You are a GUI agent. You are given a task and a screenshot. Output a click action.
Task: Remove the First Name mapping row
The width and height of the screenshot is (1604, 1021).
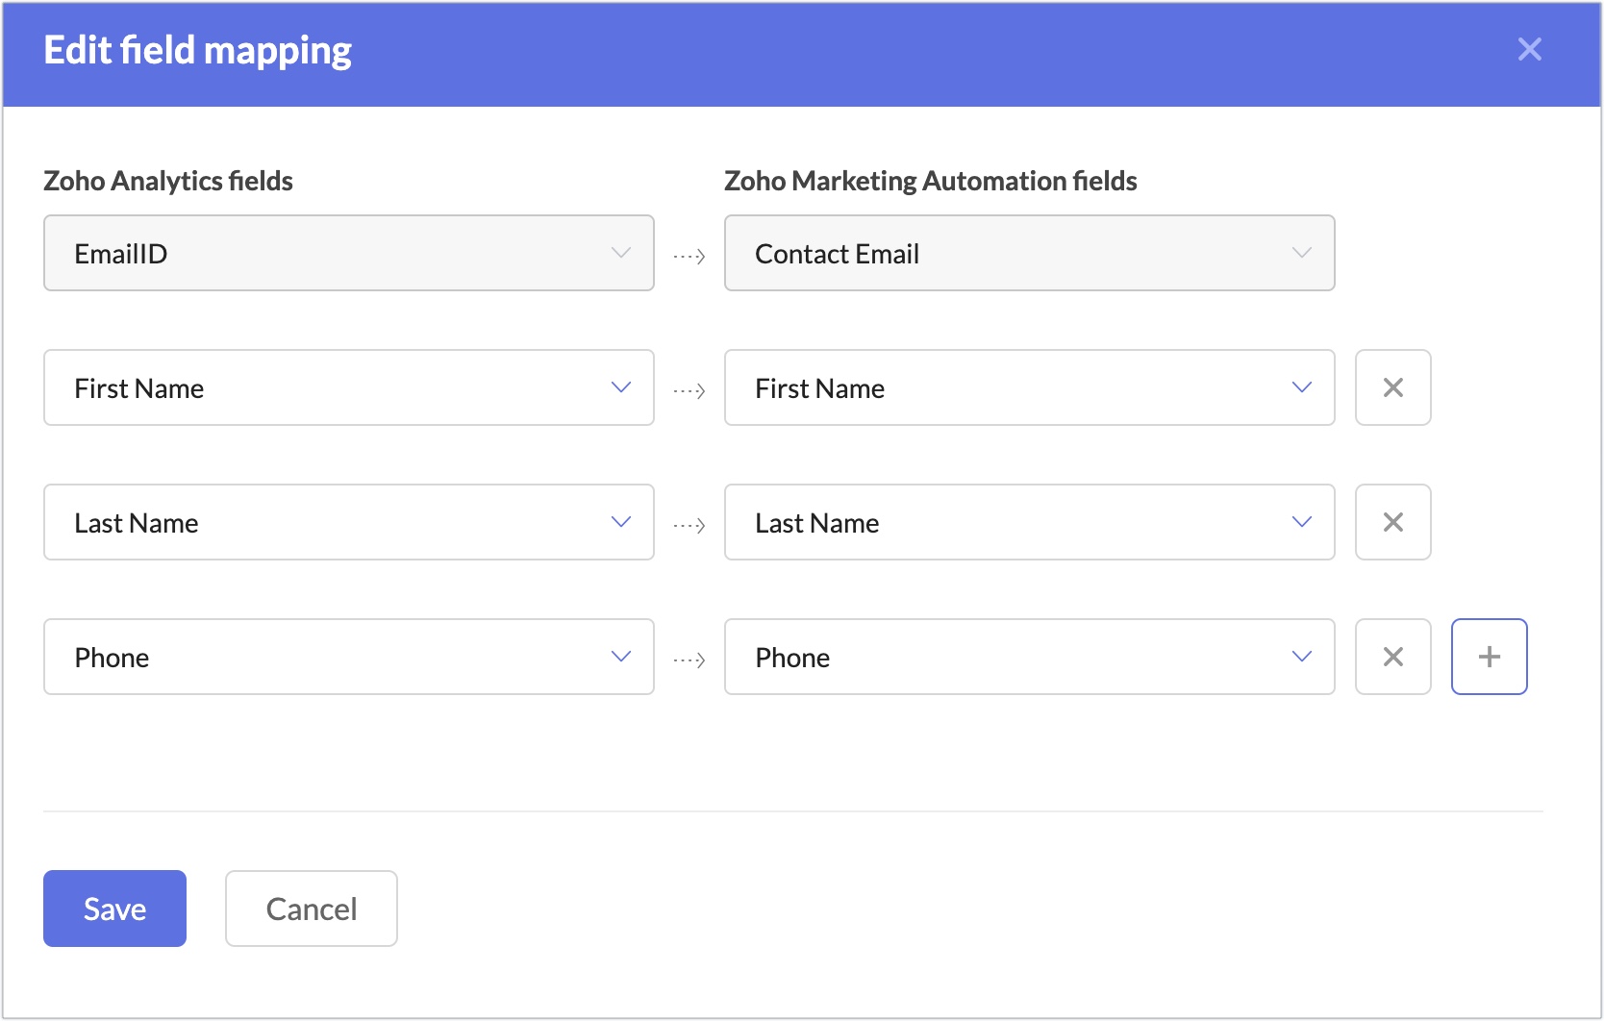coord(1392,387)
